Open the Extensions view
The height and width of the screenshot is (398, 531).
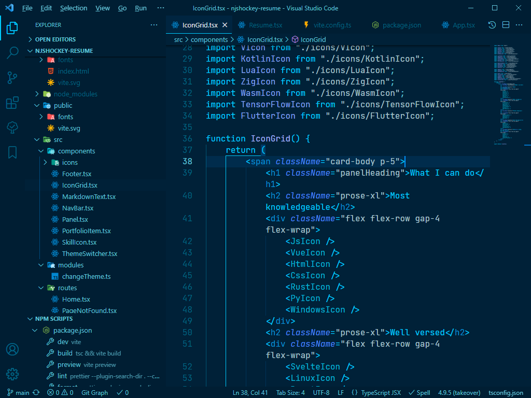pyautogui.click(x=12, y=103)
